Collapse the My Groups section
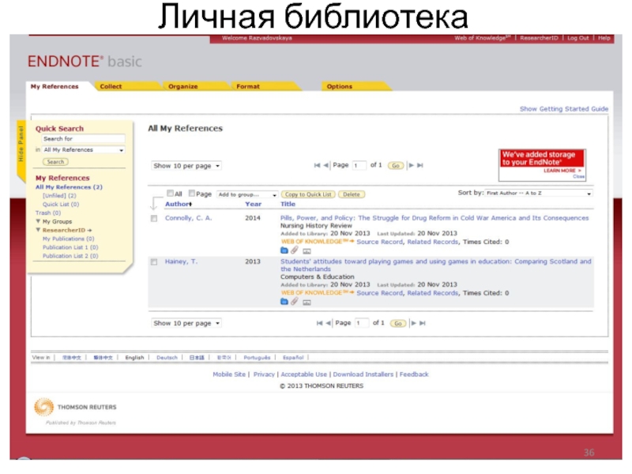632x474 pixels. 38,221
